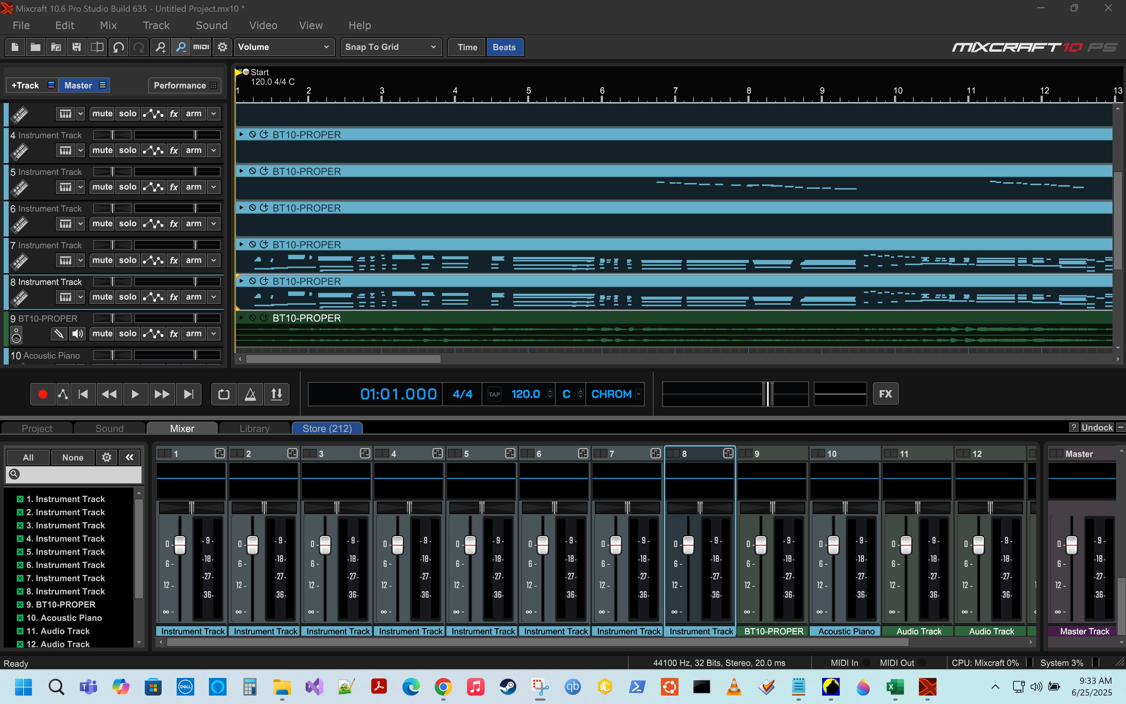1126x704 pixels.
Task: Switch timeline to Time mode
Action: pos(467,47)
